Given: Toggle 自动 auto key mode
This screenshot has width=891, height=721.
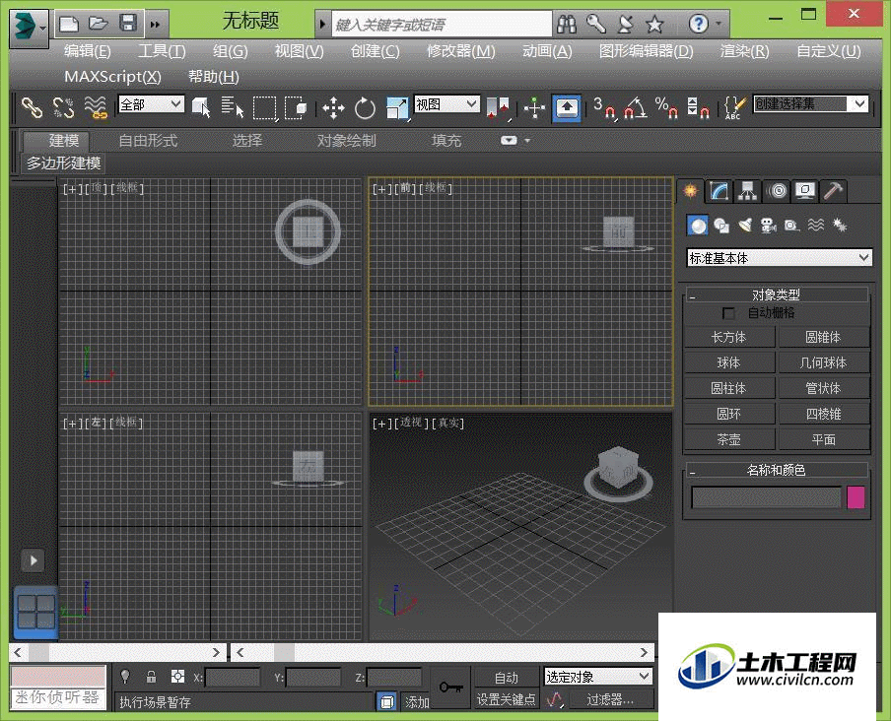Looking at the screenshot, I should (x=506, y=678).
